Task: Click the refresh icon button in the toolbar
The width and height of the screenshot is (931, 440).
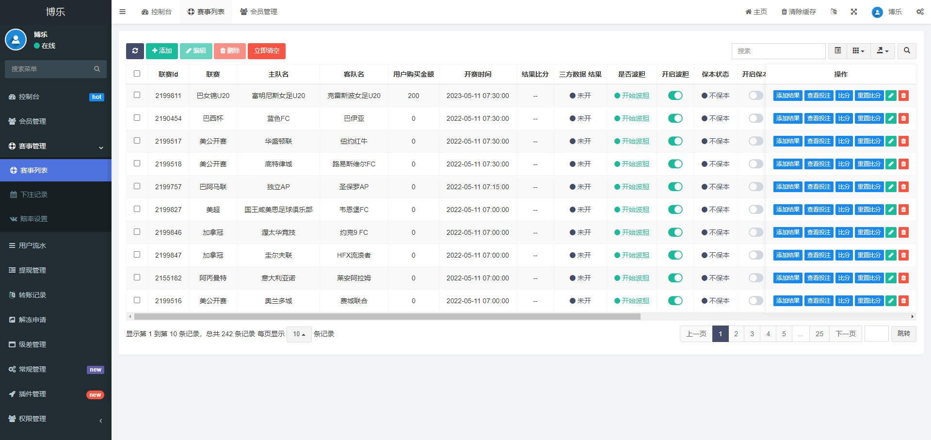Action: tap(135, 51)
